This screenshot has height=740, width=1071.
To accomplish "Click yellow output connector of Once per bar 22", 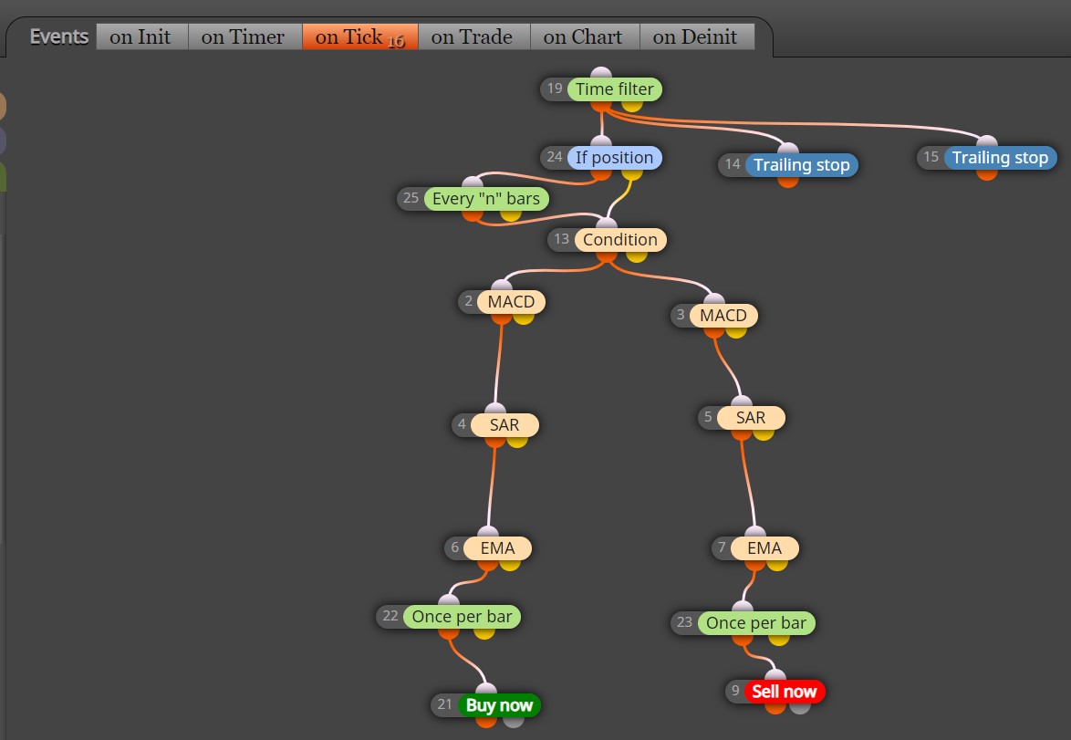I will pos(484,633).
